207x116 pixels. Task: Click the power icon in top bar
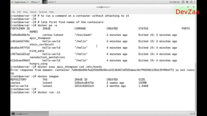point(191,2)
